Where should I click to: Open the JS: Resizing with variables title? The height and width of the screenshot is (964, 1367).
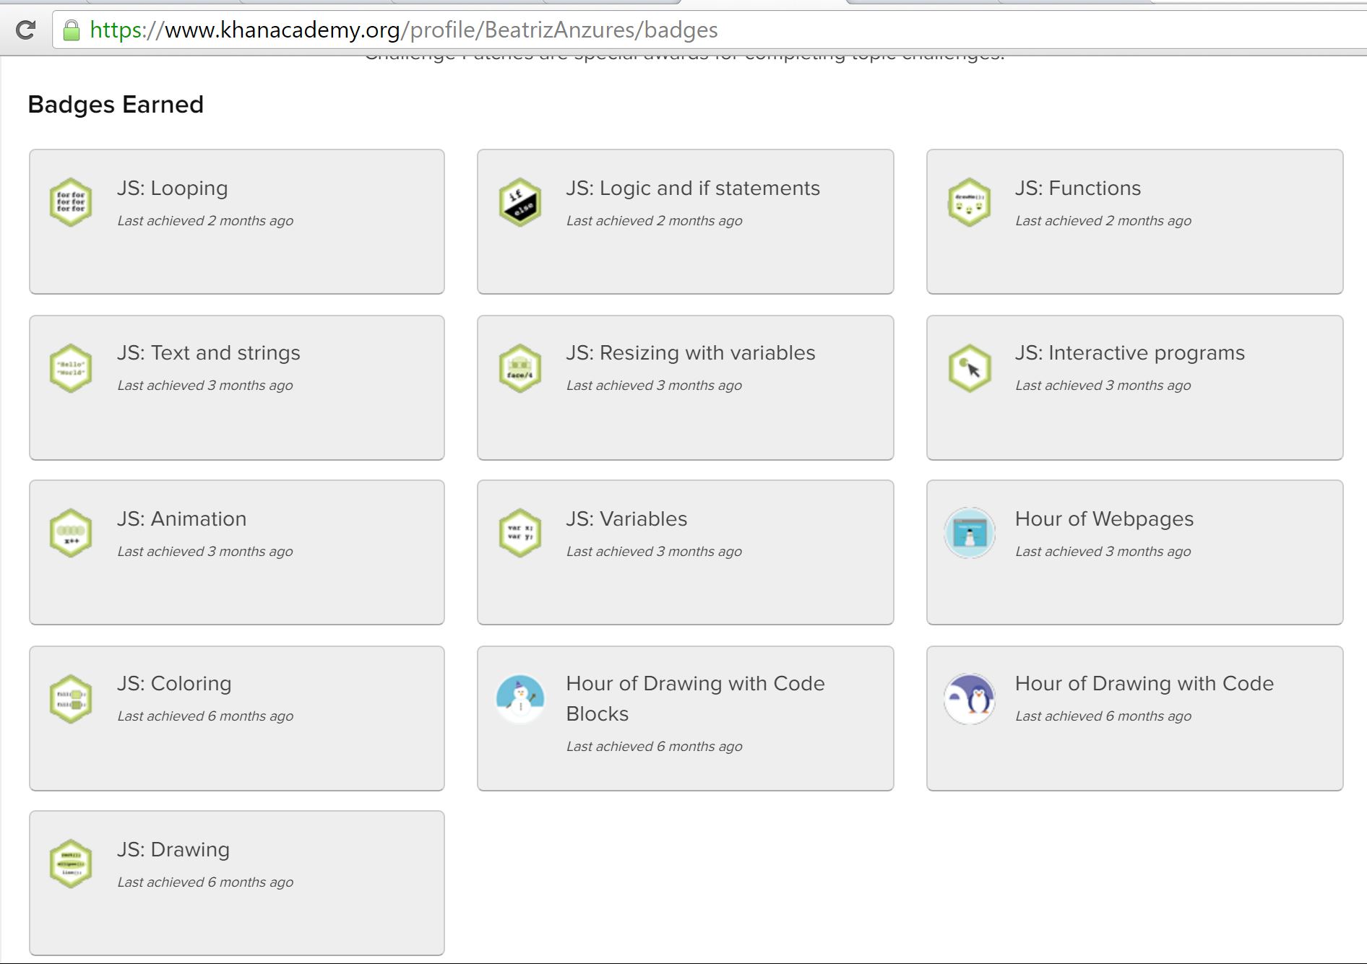pyautogui.click(x=691, y=353)
